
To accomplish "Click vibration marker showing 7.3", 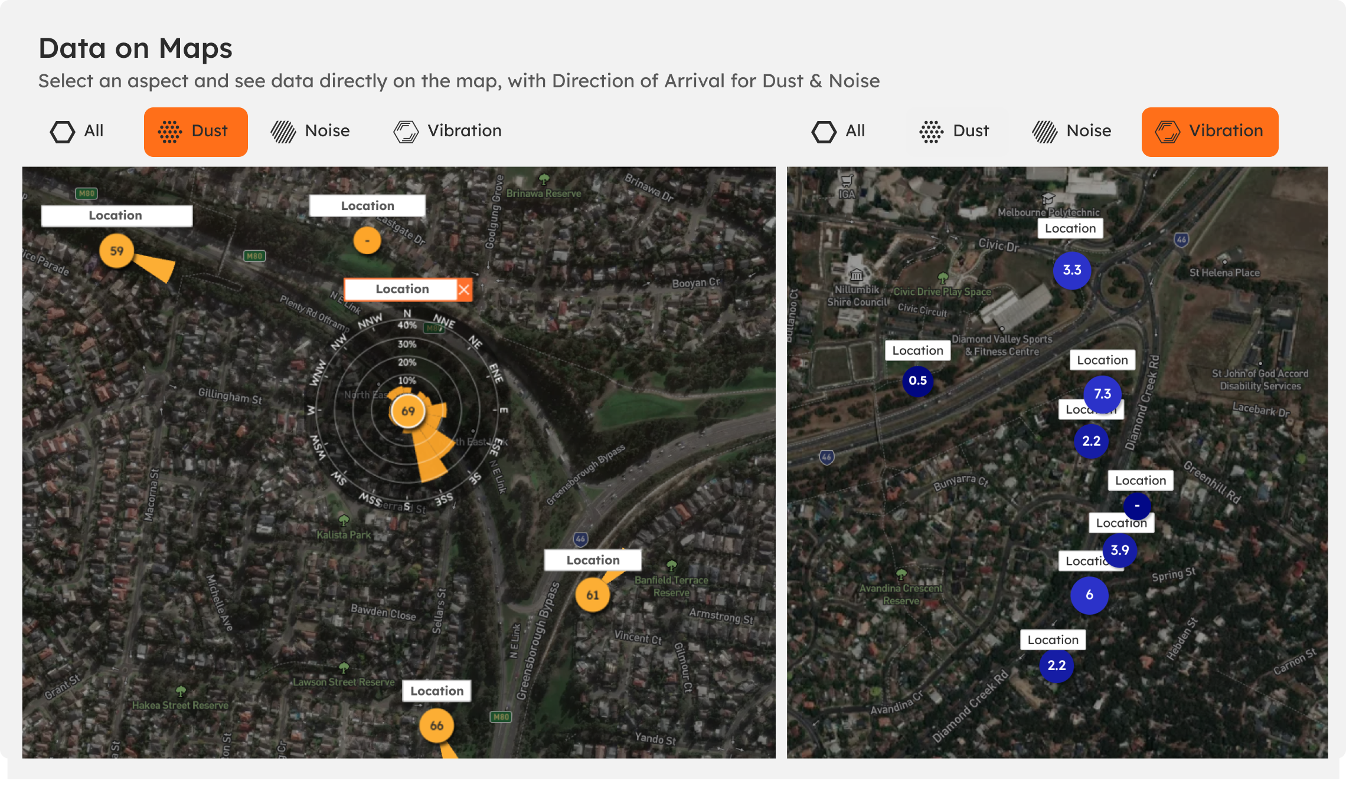I will pyautogui.click(x=1102, y=393).
